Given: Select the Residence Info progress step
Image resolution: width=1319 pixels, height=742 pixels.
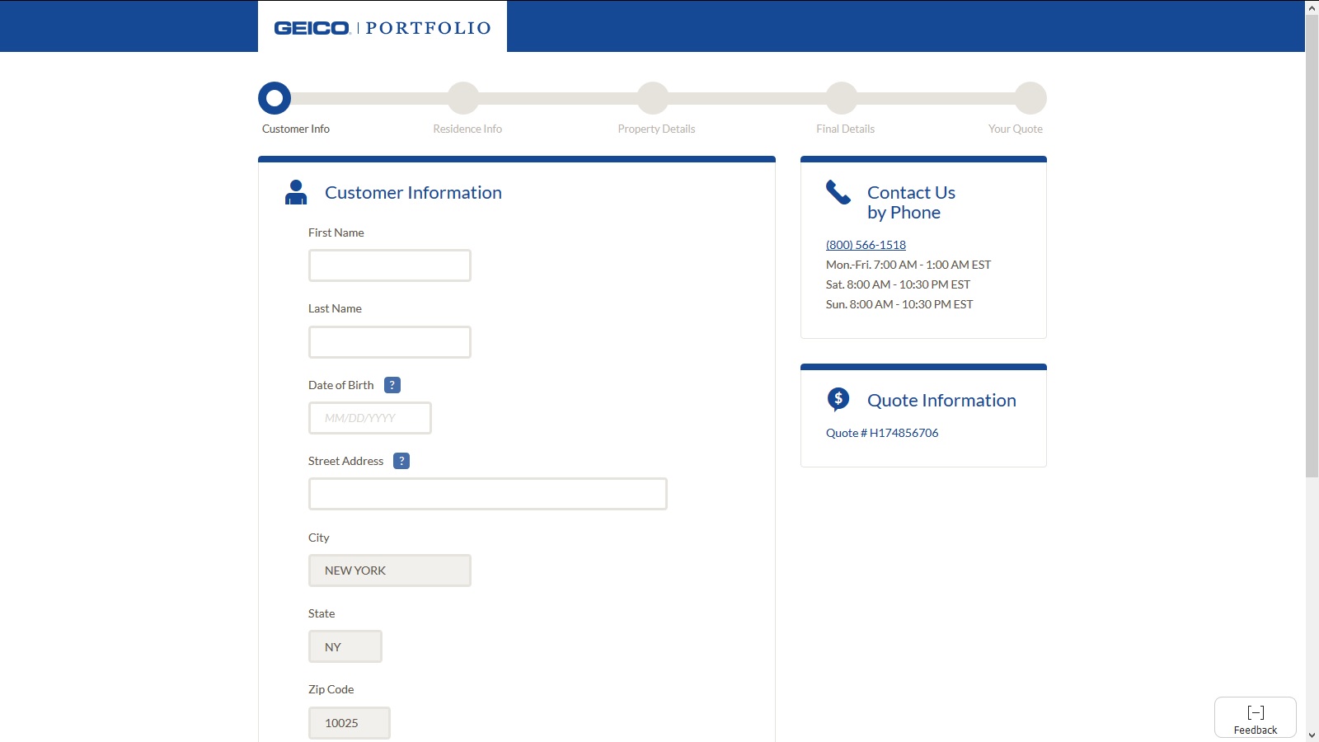Looking at the screenshot, I should click(x=463, y=98).
